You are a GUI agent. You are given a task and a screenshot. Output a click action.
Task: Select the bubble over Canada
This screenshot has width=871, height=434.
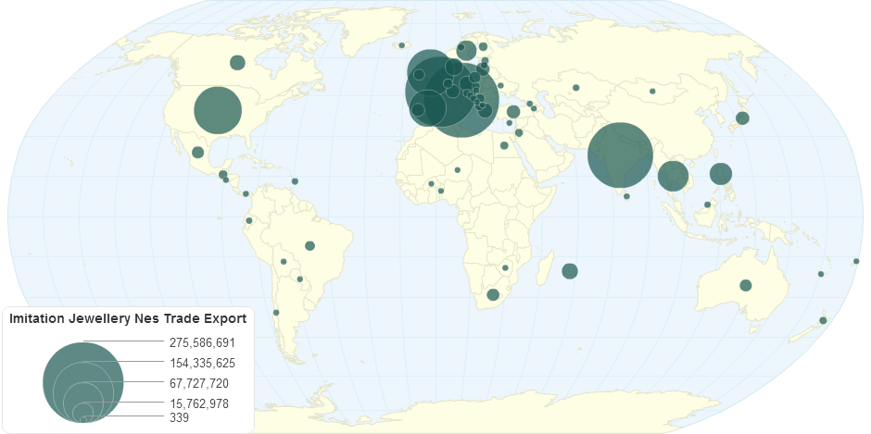click(x=237, y=62)
